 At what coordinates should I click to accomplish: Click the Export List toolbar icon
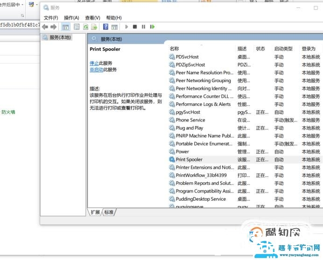94,27
